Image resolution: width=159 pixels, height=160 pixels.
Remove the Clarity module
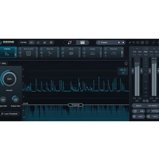[79, 49]
